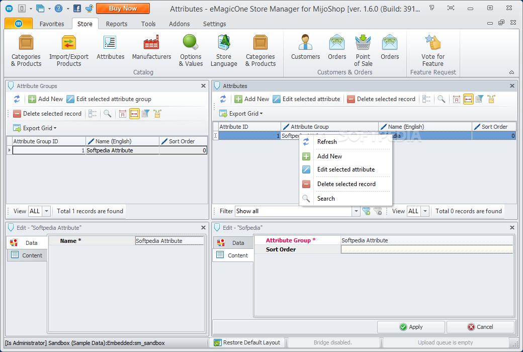523x352 pixels.
Task: Click Twitter bird icon in title bar
Action: pos(89,9)
